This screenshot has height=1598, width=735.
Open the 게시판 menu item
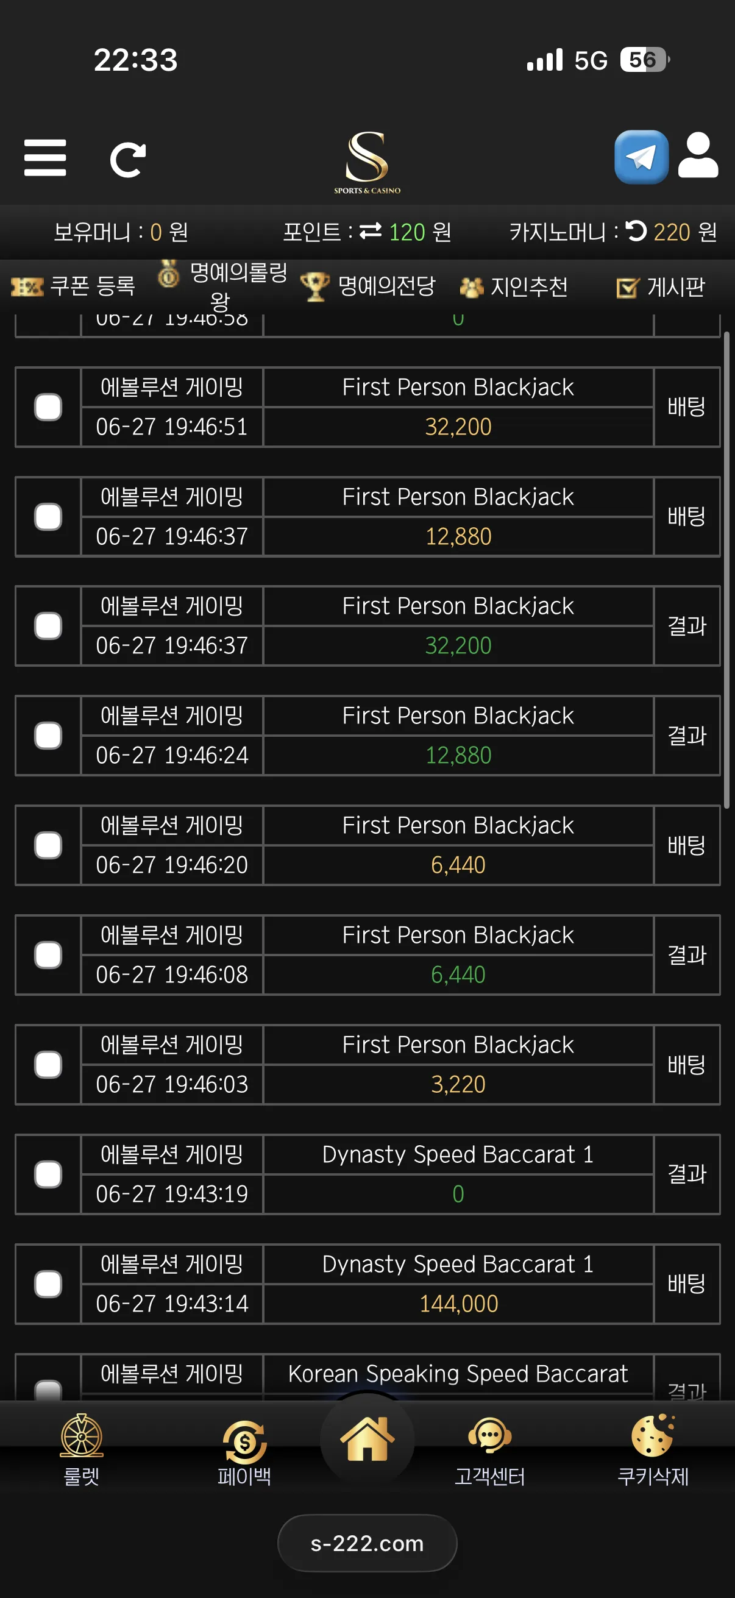point(661,287)
